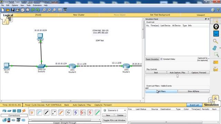Viewport: 221px width, 124px height.
Task: Click the Reset Simulation button
Action: (152, 59)
